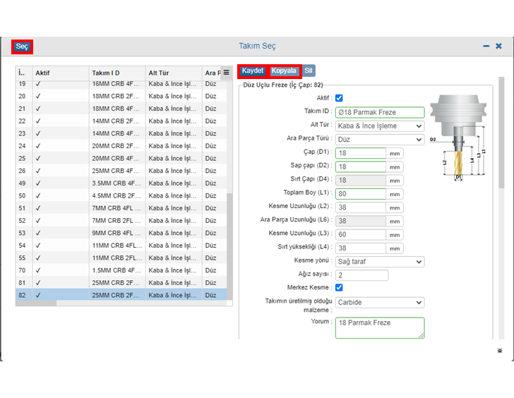Toggle the Merkez Kesme checkbox
Viewport: 514px width, 398px height.
pyautogui.click(x=339, y=288)
